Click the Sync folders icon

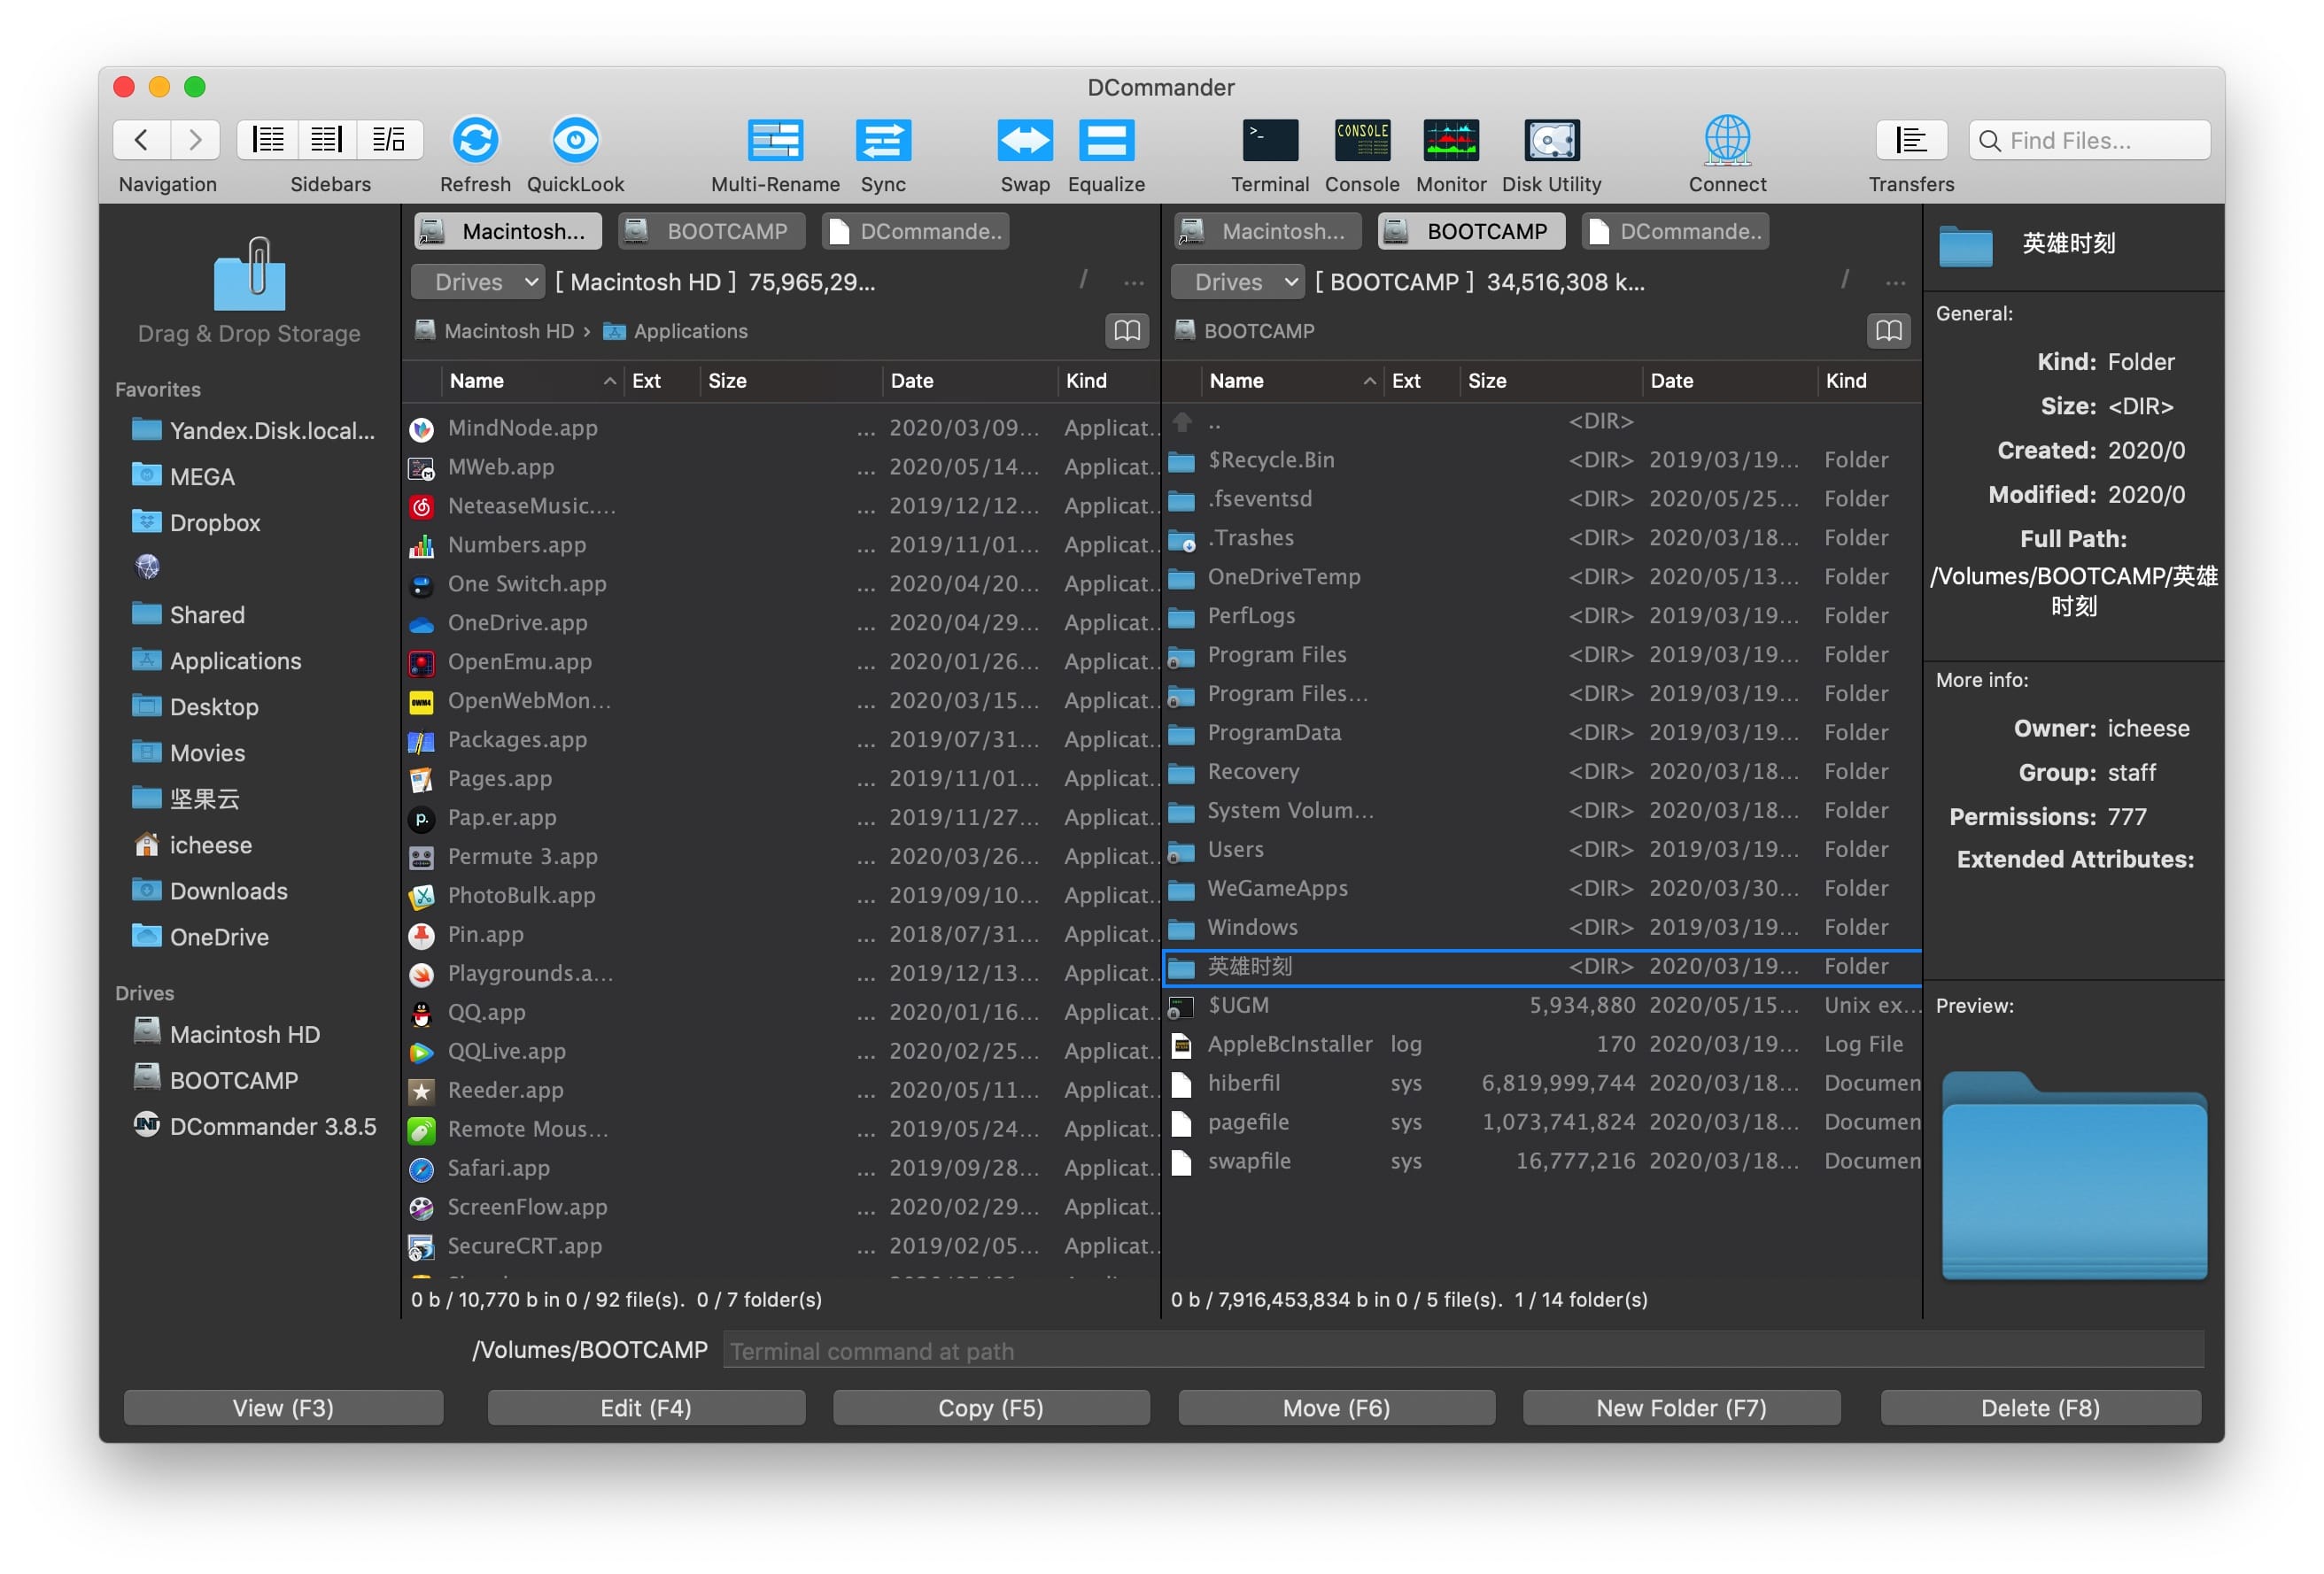883,141
